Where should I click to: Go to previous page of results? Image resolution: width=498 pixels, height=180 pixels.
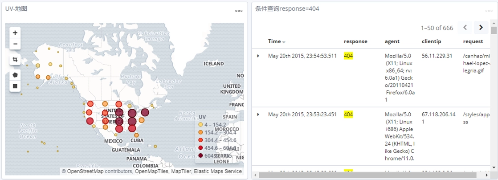point(465,28)
